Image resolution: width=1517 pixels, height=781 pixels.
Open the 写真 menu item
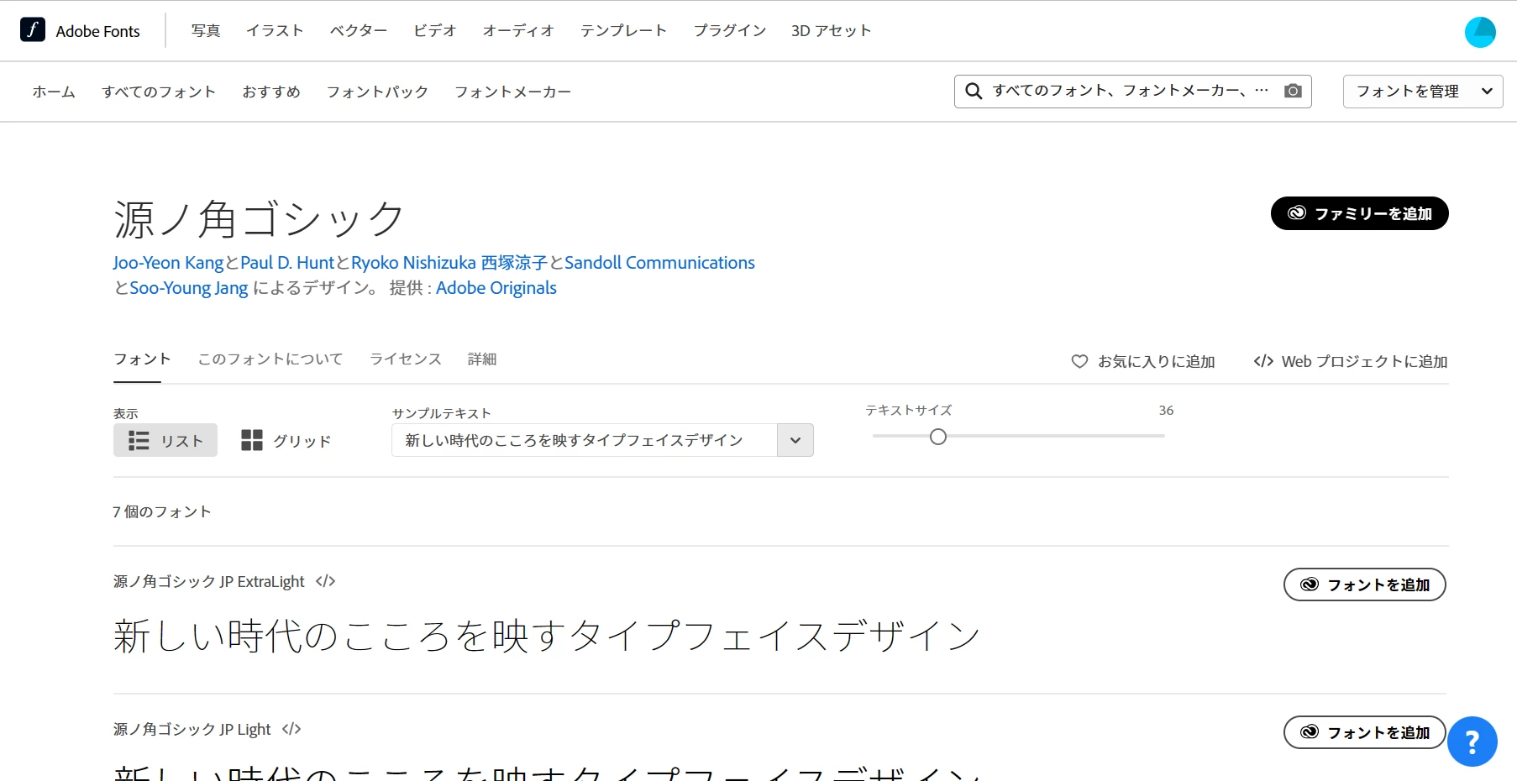coord(206,31)
